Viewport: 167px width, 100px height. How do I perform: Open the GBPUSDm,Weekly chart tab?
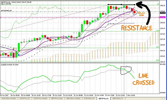(x=73, y=99)
